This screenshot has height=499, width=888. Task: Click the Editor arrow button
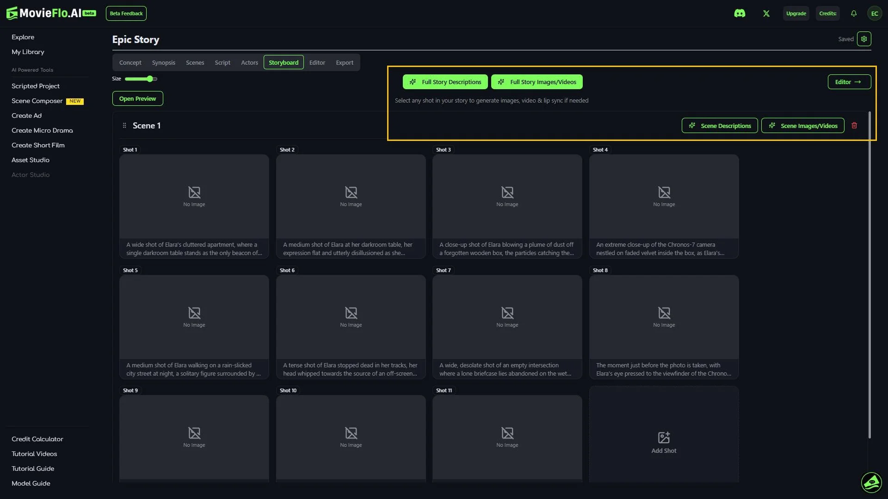coord(849,82)
